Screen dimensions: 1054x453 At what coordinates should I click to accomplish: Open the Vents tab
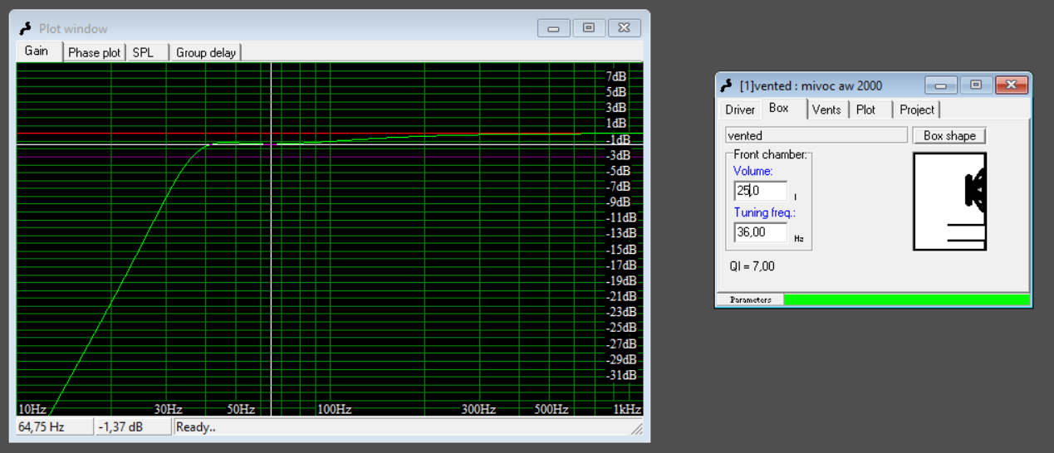point(826,110)
